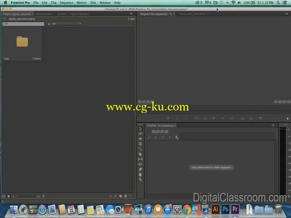Go to In point in Program monitor
The image size is (291, 218).
pos(197,118)
